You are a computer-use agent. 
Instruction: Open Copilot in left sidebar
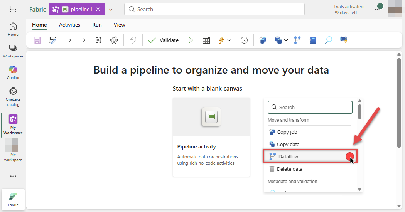tap(13, 72)
